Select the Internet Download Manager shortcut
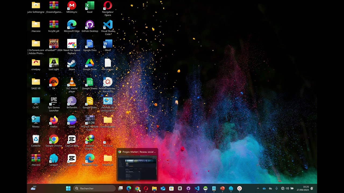This screenshot has height=193, width=344. [90, 143]
